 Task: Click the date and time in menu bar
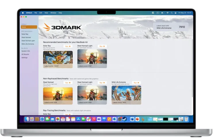point(185,13)
